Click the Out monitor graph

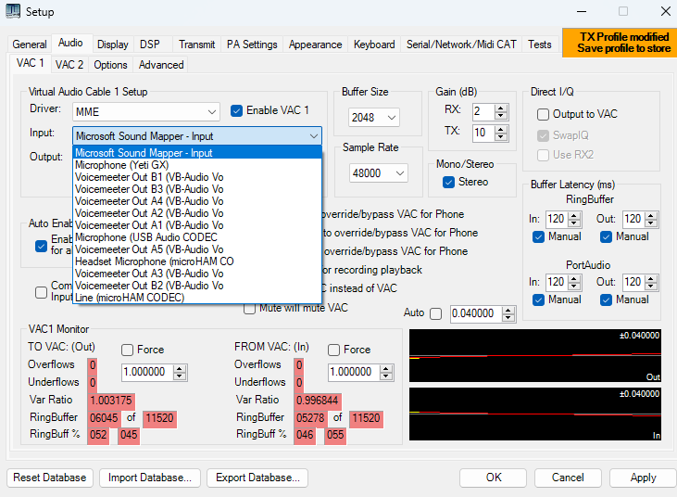coord(535,356)
